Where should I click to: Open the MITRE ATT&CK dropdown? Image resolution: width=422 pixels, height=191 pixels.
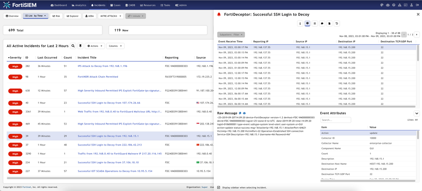point(110,16)
